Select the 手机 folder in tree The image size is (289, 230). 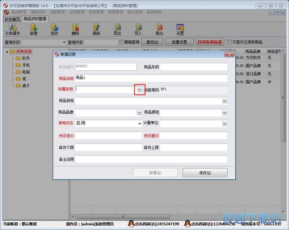pyautogui.click(x=23, y=65)
